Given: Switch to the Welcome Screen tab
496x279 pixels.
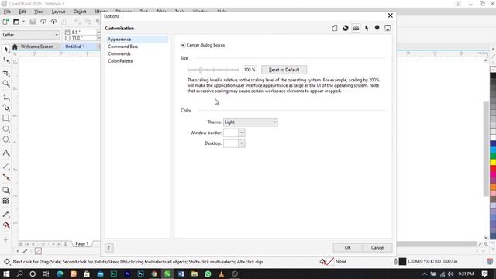Looking at the screenshot, I should coord(36,46).
